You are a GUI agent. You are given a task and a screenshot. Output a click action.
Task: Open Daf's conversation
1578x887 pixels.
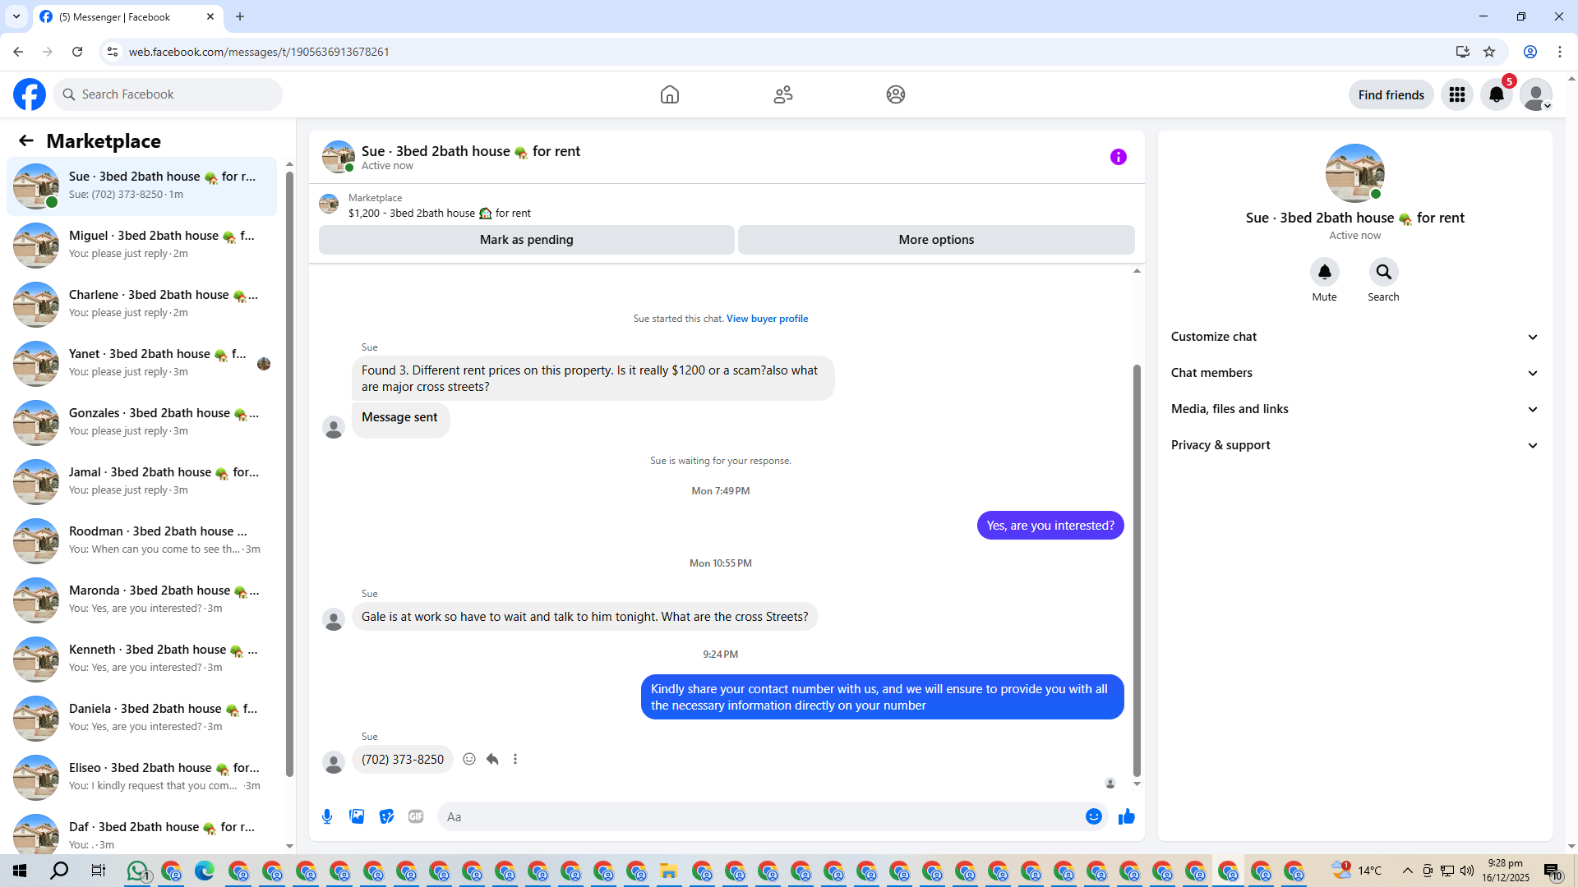point(142,831)
